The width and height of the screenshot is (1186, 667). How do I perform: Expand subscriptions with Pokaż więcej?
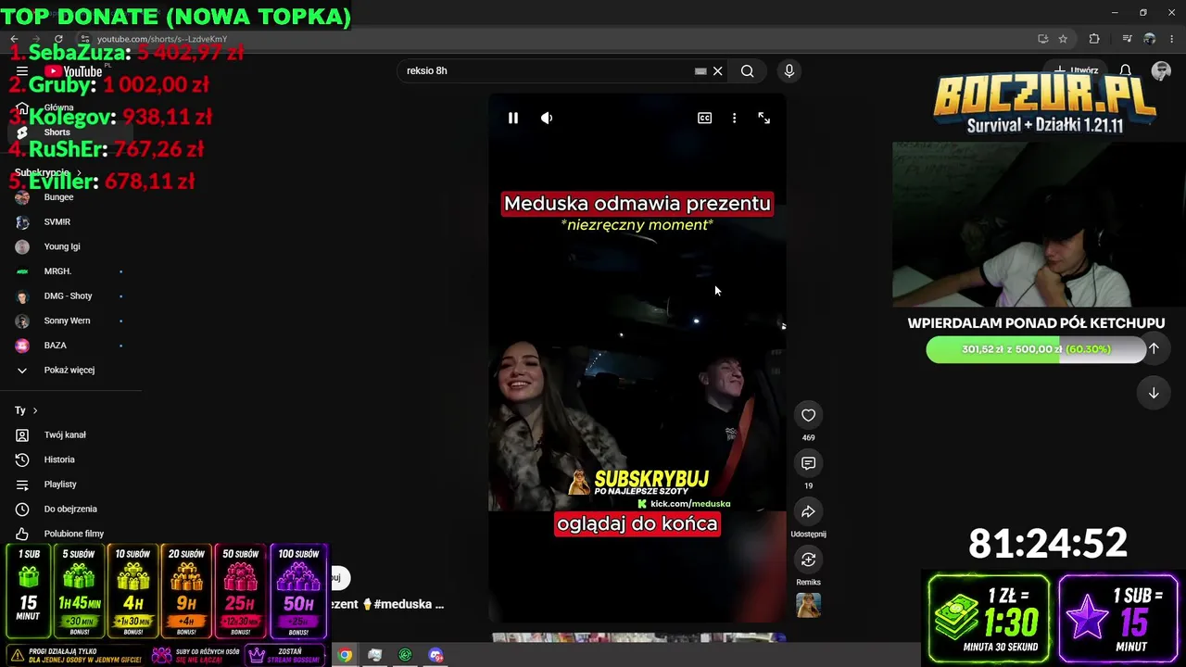[69, 371]
